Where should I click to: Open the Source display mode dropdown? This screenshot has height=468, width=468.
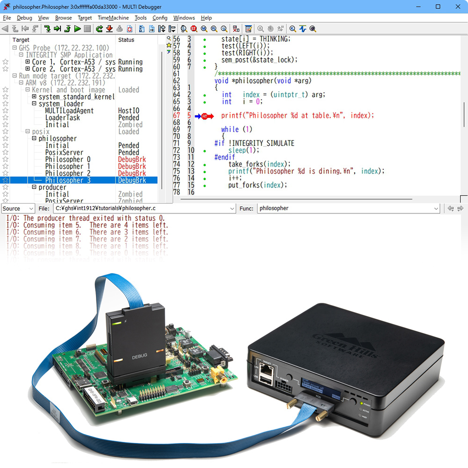pyautogui.click(x=18, y=208)
